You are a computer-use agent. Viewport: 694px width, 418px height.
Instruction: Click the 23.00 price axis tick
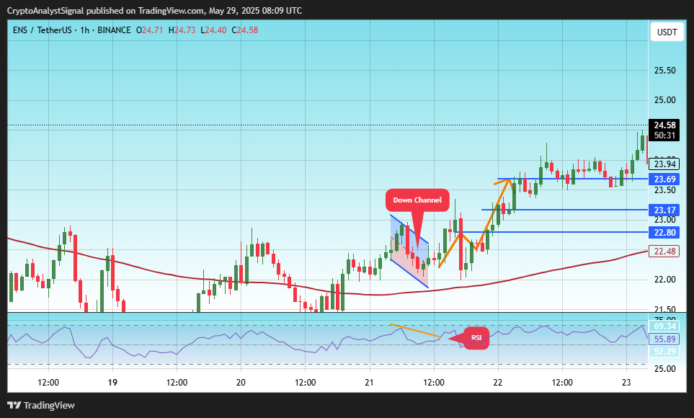point(664,220)
